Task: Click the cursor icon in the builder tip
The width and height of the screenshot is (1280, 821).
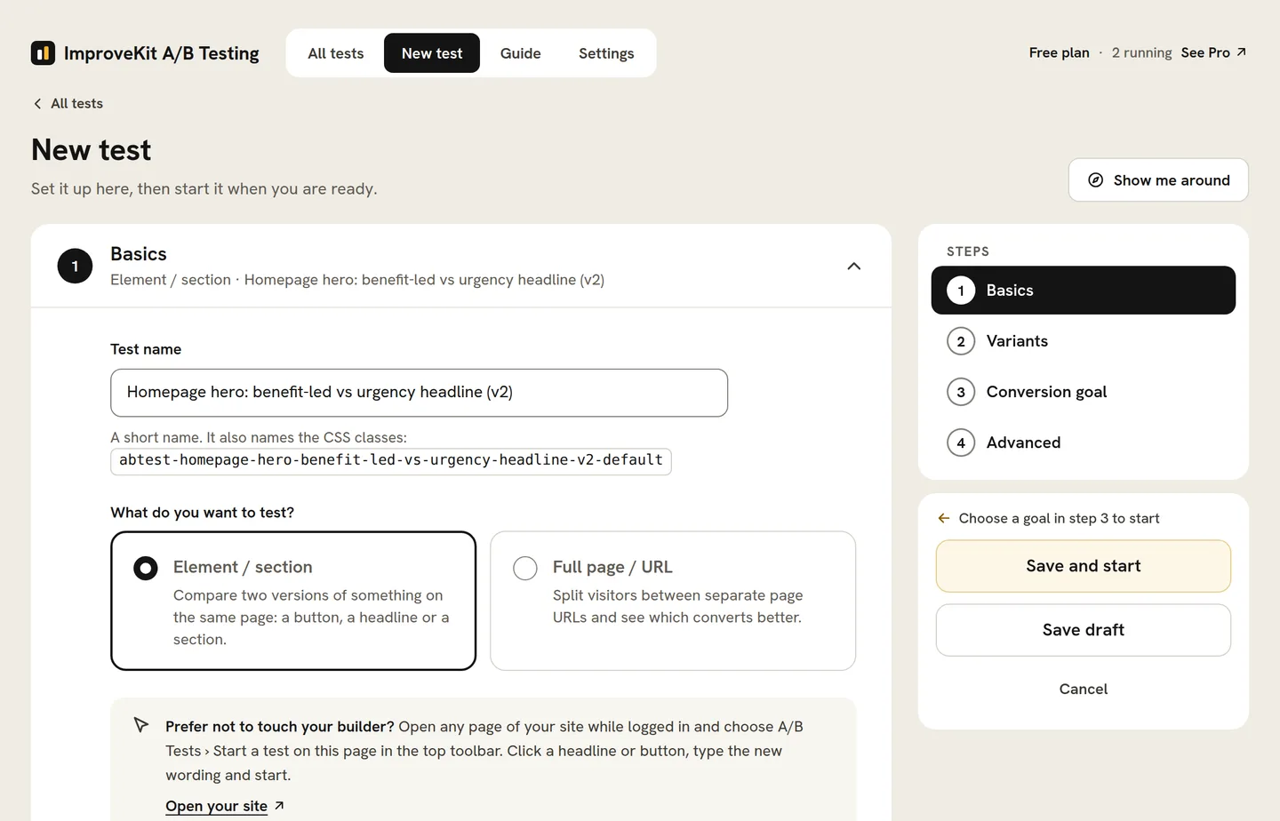Action: pyautogui.click(x=140, y=725)
